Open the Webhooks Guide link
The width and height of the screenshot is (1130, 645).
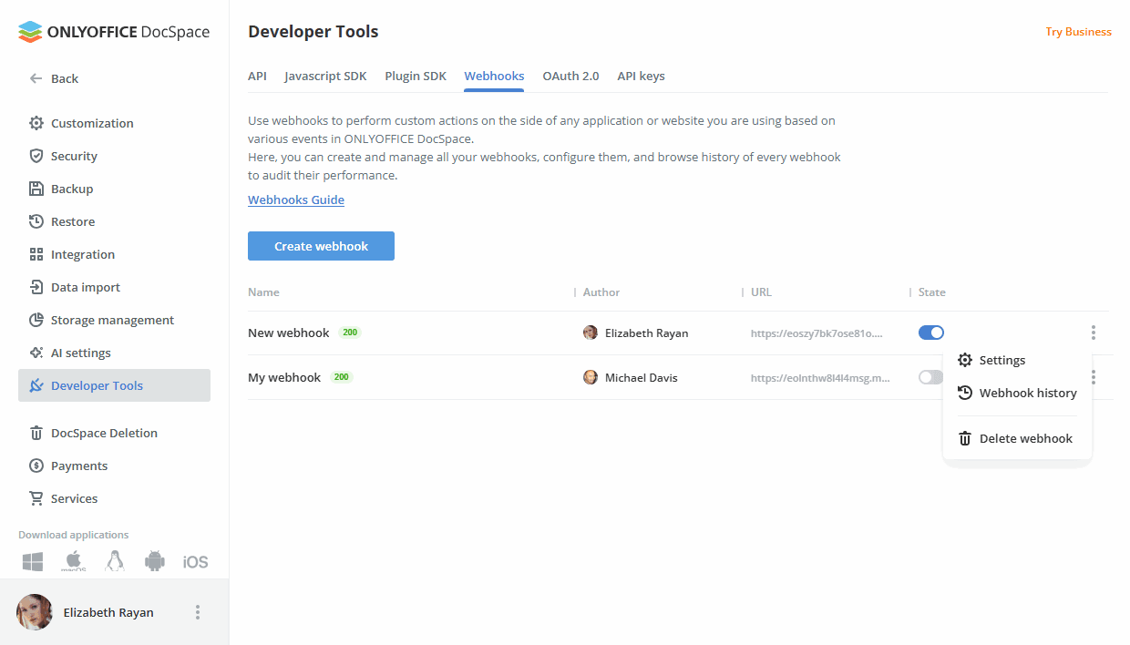tap(296, 200)
